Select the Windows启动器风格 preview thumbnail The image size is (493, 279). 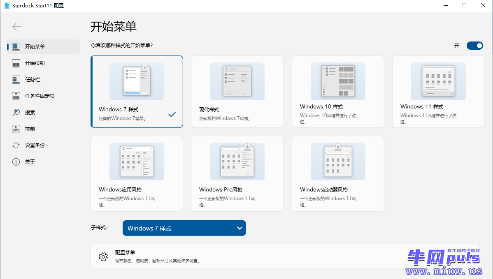(x=338, y=161)
